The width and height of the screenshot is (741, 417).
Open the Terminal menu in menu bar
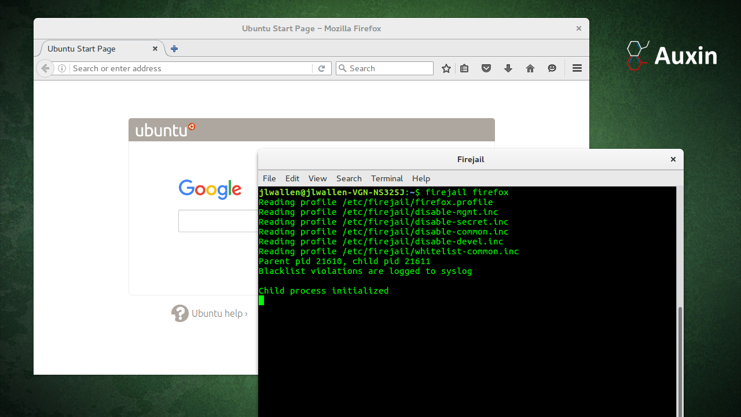pos(387,178)
